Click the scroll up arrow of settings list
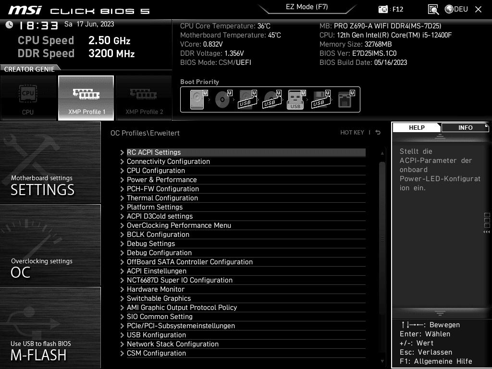Image resolution: width=492 pixels, height=369 pixels. (382, 153)
